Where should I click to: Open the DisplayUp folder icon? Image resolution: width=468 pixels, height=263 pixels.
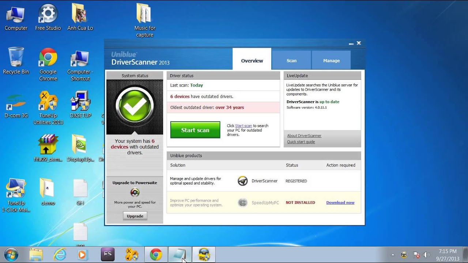[x=80, y=148]
